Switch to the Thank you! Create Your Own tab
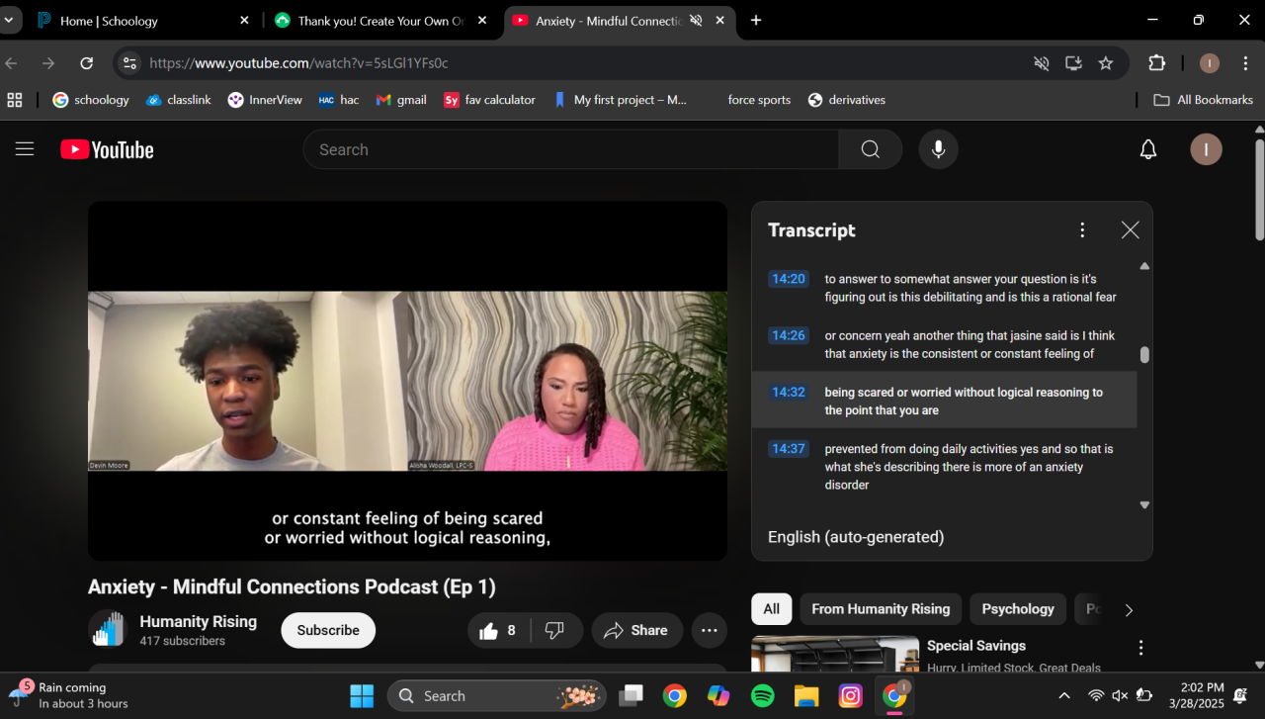This screenshot has height=719, width=1265. [x=381, y=21]
